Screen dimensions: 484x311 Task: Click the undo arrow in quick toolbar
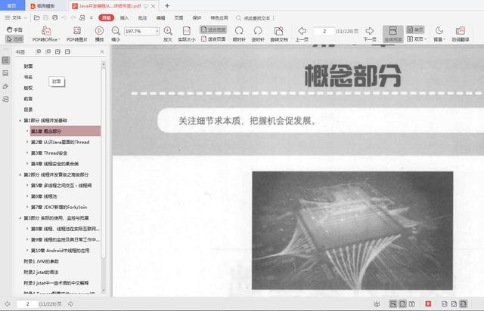click(64, 18)
